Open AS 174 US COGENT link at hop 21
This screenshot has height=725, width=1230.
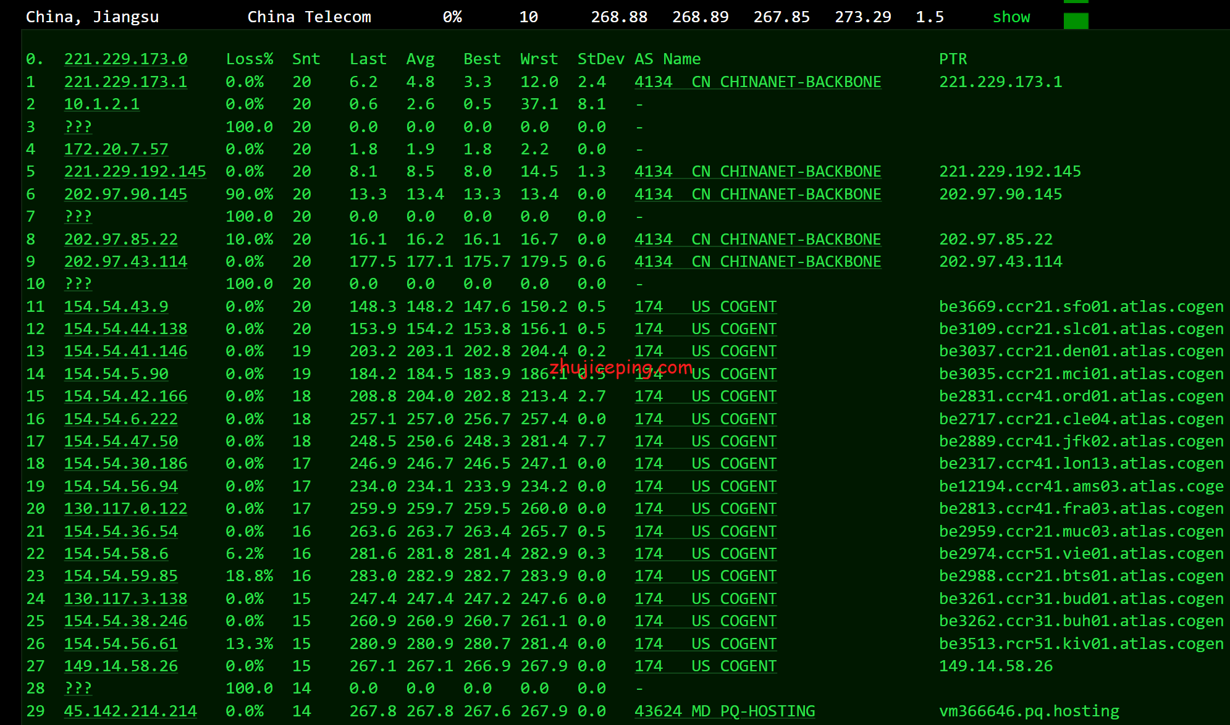pos(706,531)
